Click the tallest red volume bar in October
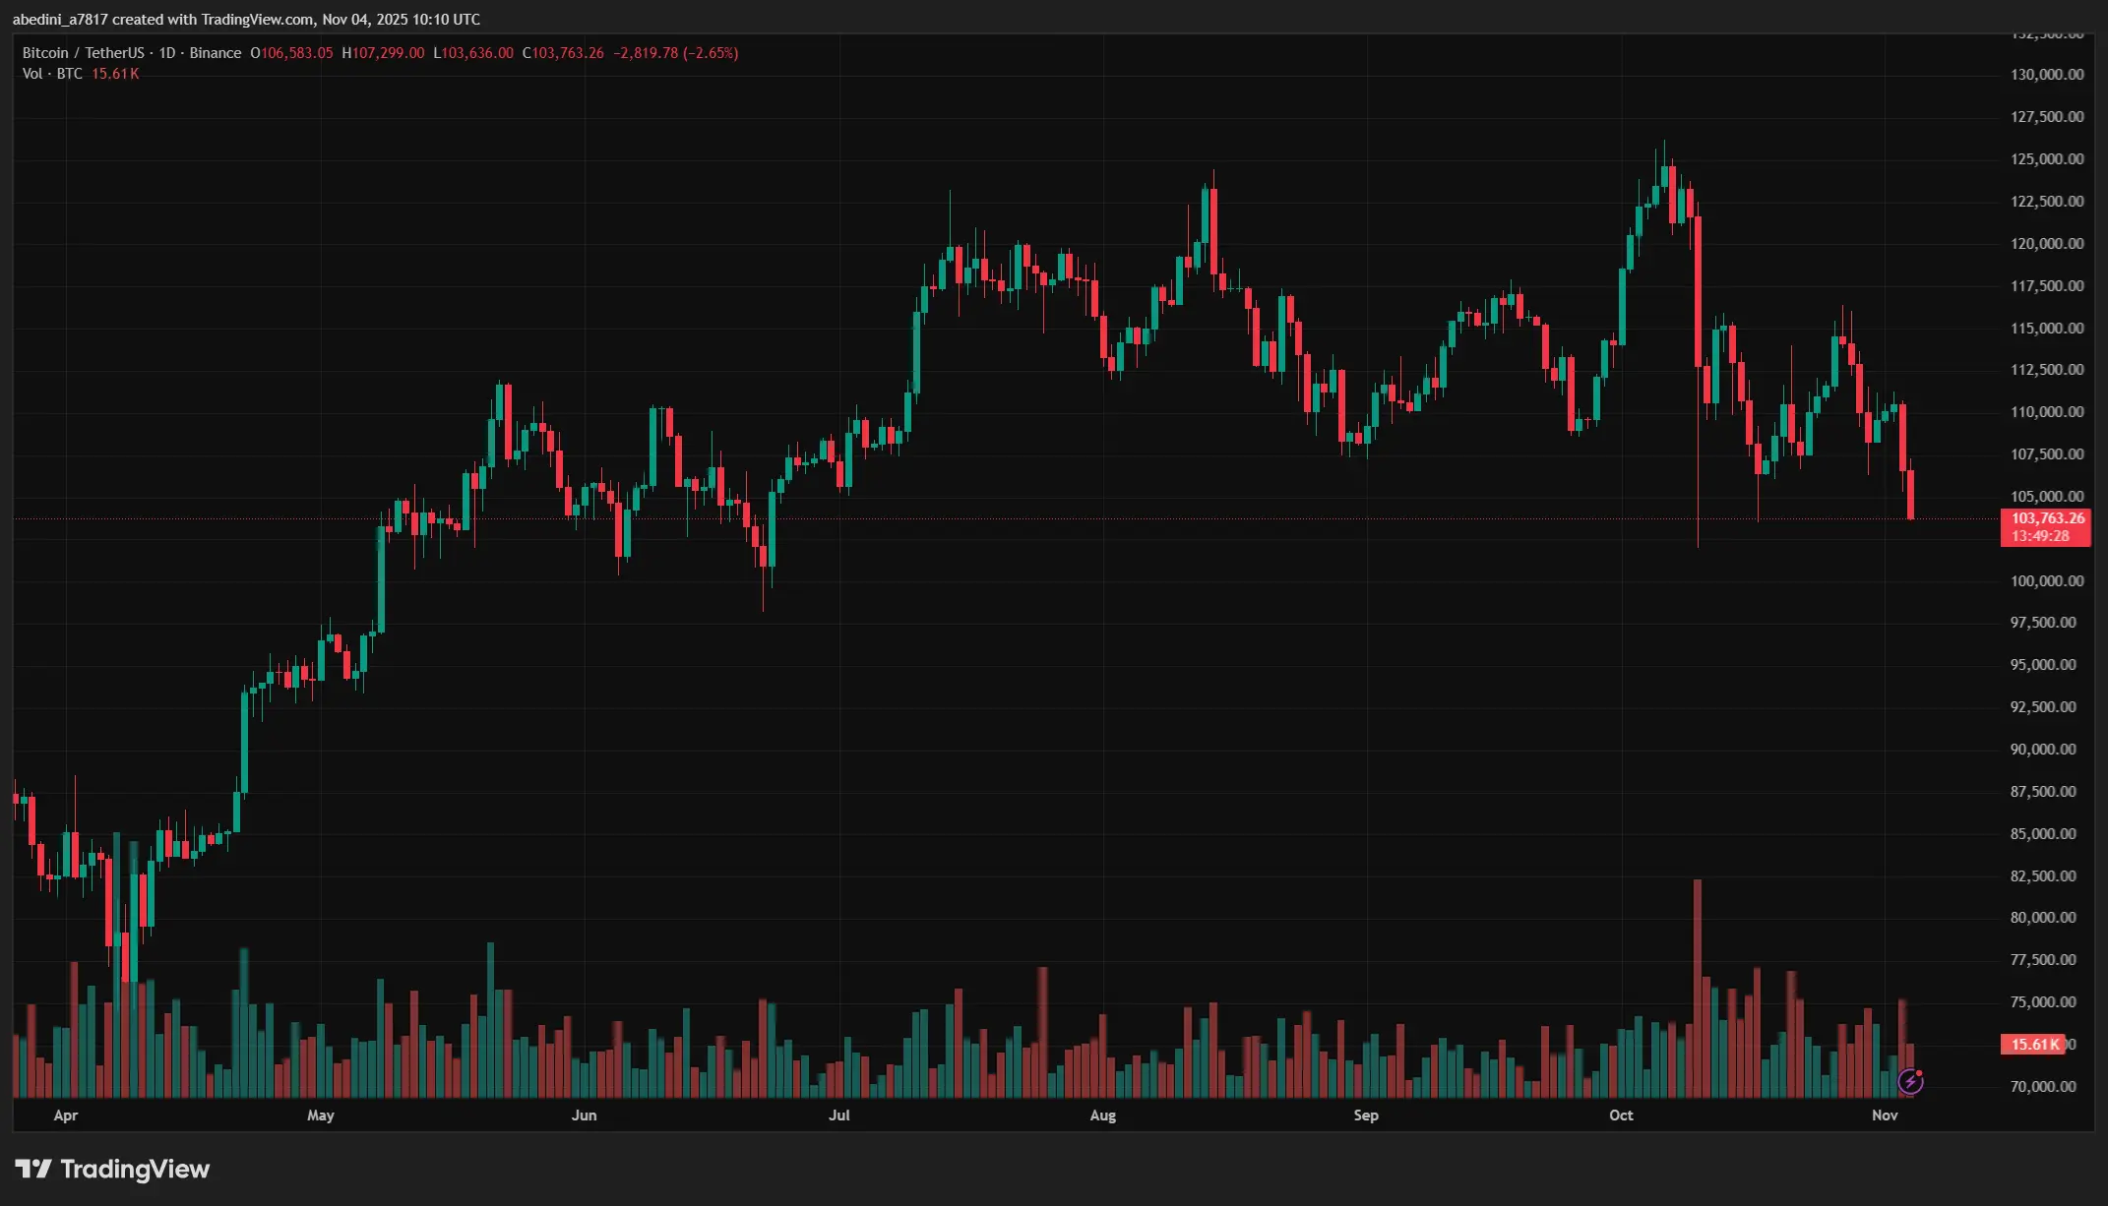 (1697, 984)
